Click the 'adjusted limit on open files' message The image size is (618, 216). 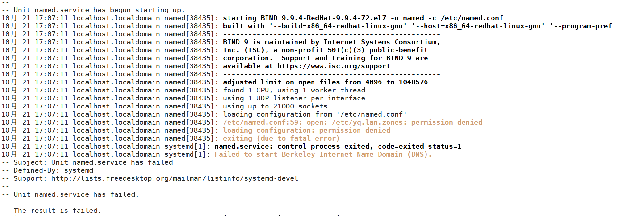coord(325,82)
